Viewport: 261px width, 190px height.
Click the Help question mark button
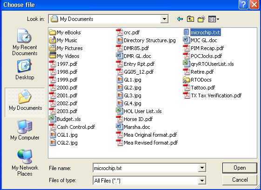click(x=243, y=5)
